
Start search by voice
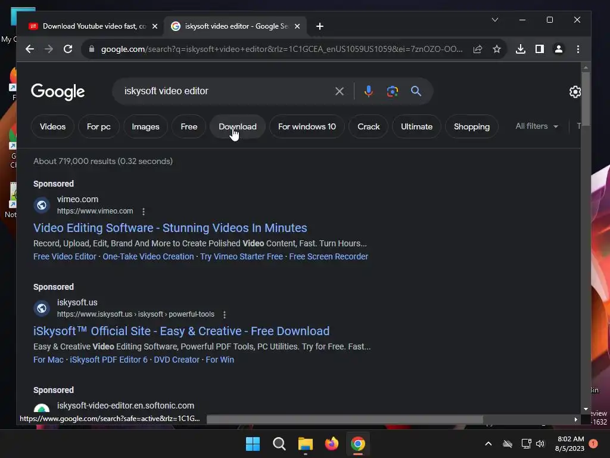[368, 91]
